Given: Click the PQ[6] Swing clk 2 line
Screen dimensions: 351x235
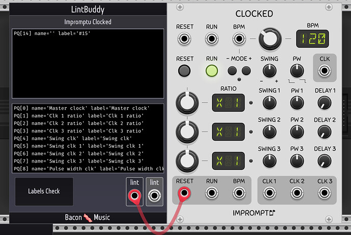Looking at the screenshot, I should [79, 154].
